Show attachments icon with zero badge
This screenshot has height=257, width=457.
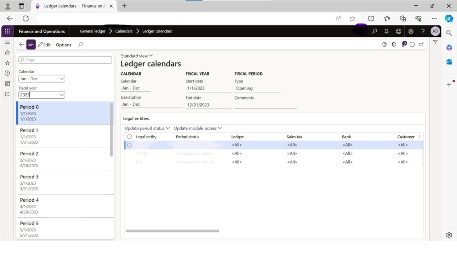[404, 44]
